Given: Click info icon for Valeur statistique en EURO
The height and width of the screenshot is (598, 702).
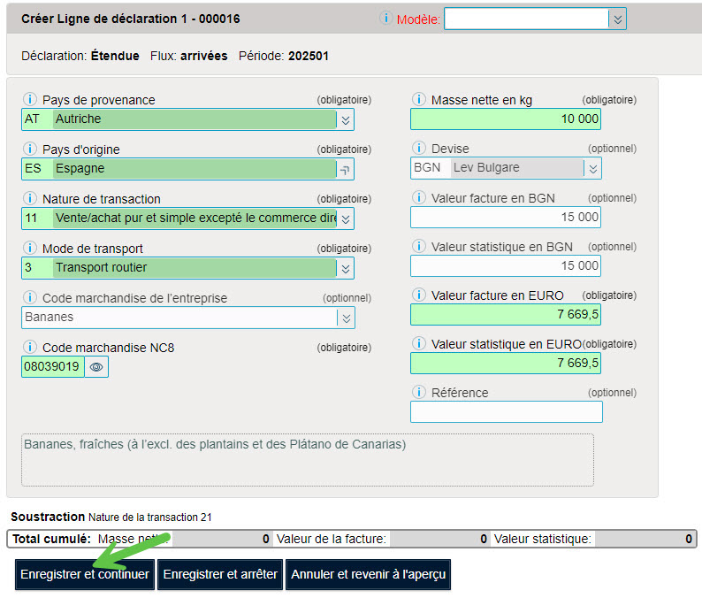Looking at the screenshot, I should pos(418,343).
